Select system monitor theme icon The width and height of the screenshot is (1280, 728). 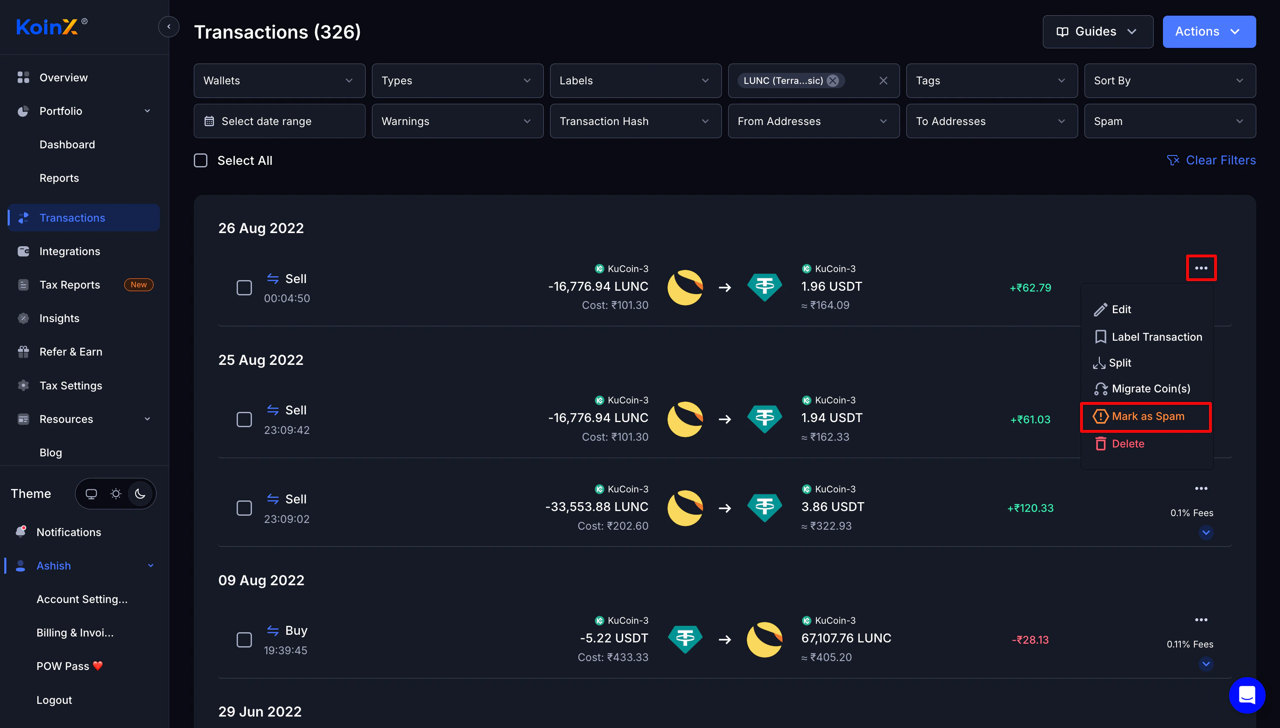91,494
